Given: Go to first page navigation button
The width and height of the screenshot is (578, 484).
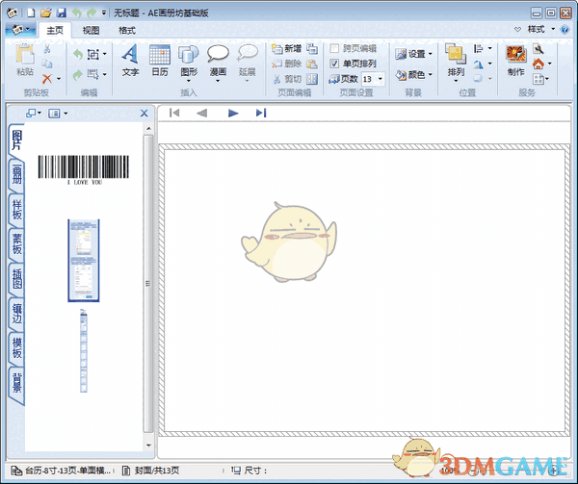Looking at the screenshot, I should (174, 113).
